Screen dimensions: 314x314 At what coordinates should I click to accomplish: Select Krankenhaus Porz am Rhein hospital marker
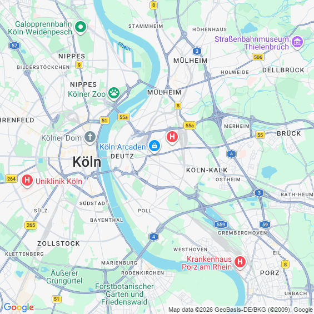240,262
